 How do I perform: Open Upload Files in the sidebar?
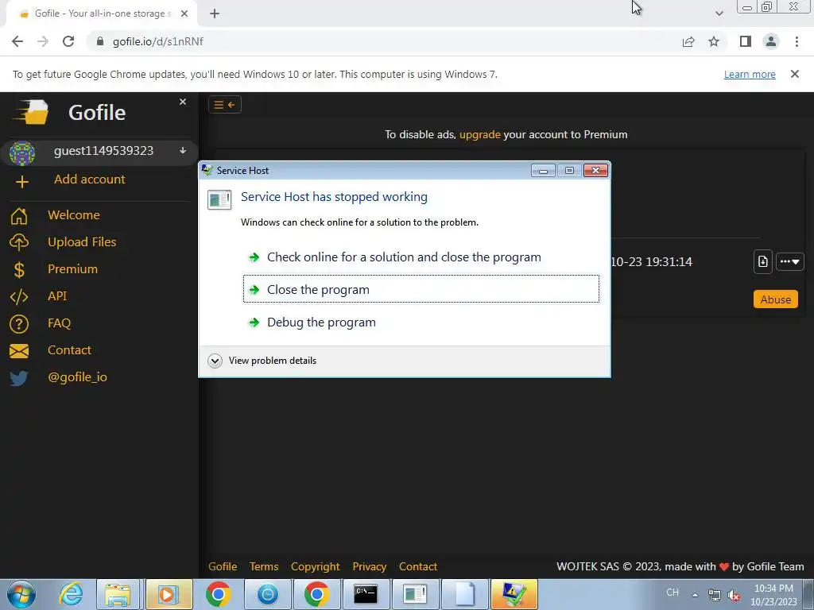(82, 241)
